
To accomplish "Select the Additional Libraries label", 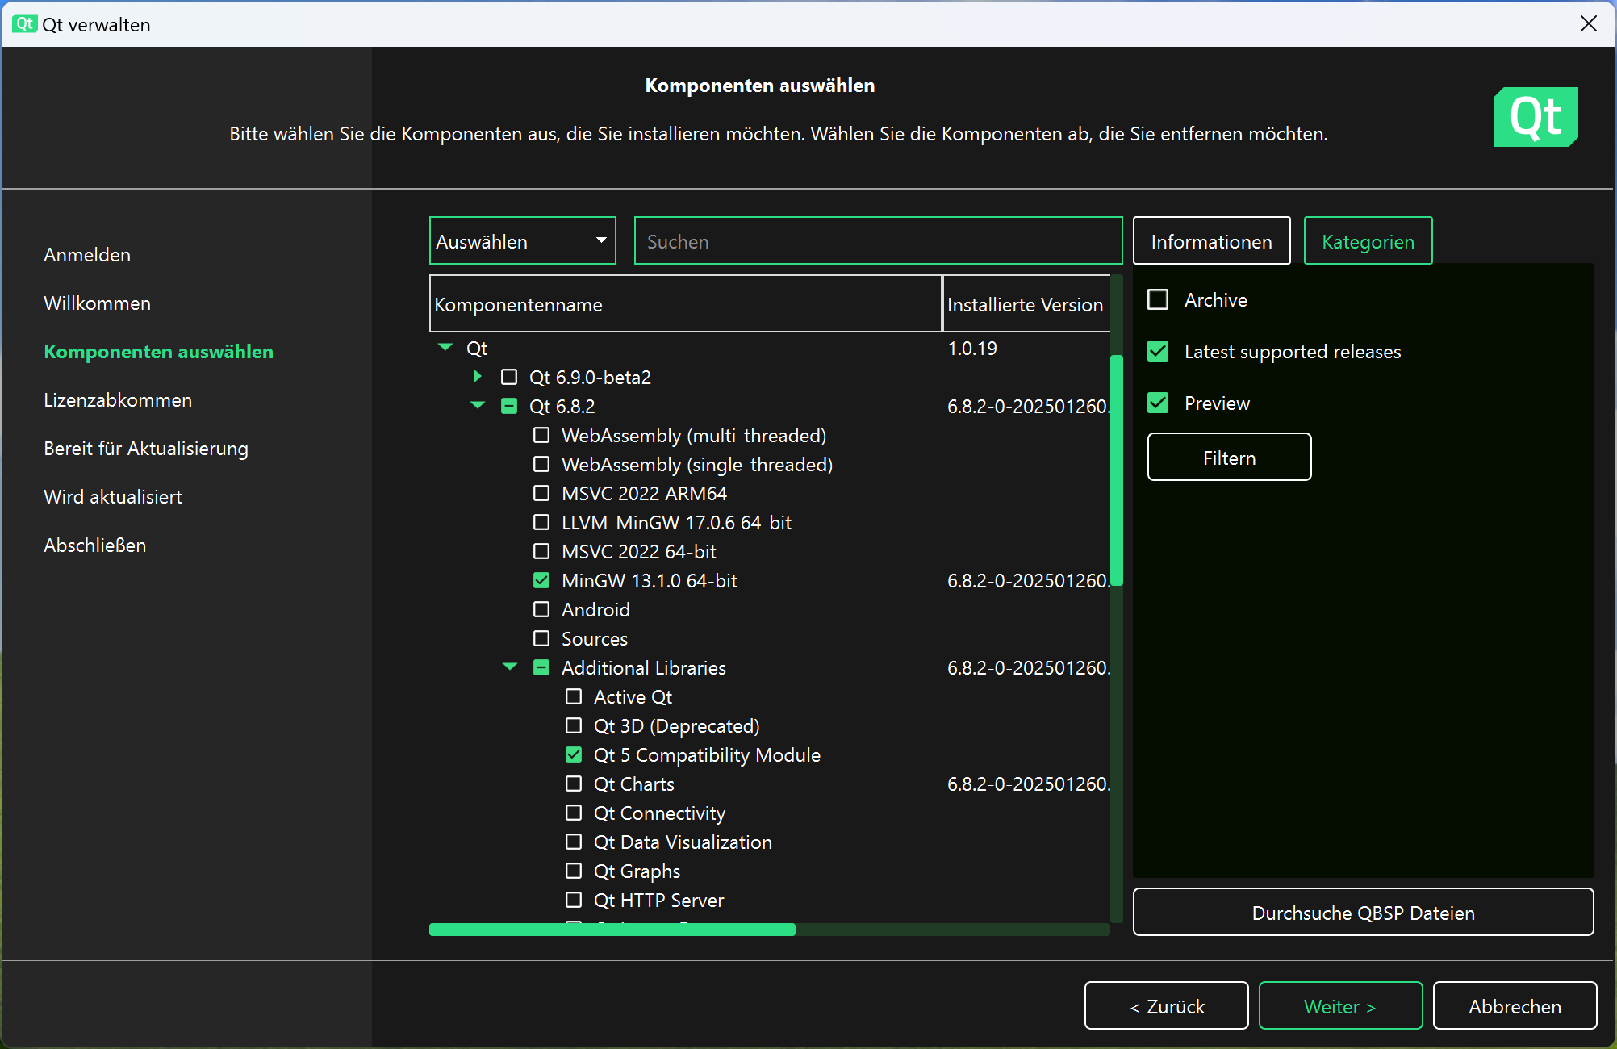I will click(x=644, y=668).
